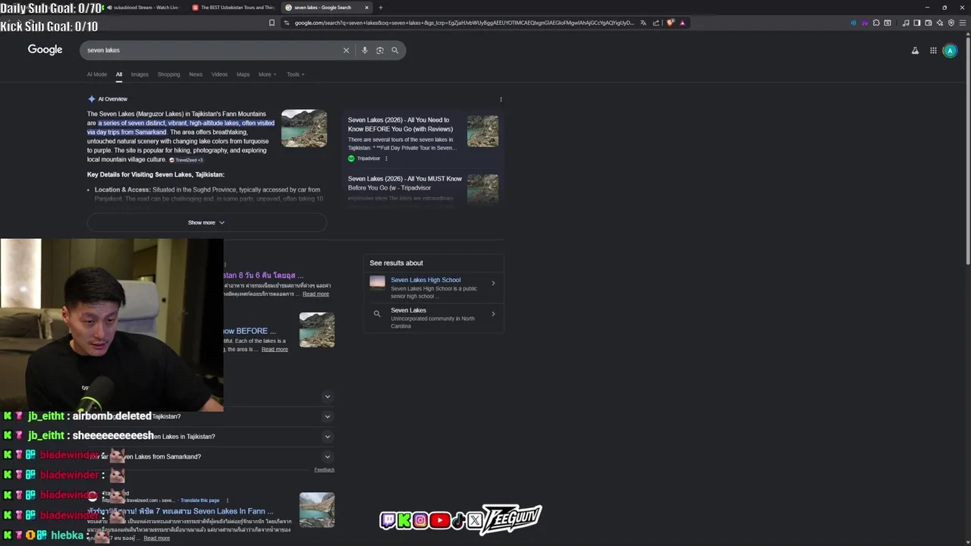Image resolution: width=971 pixels, height=546 pixels.
Task: Open the More search filters dropdown
Action: point(267,74)
